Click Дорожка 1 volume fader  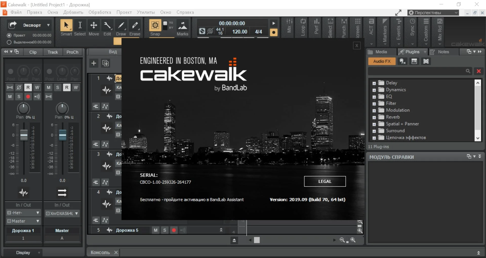pyautogui.click(x=24, y=135)
